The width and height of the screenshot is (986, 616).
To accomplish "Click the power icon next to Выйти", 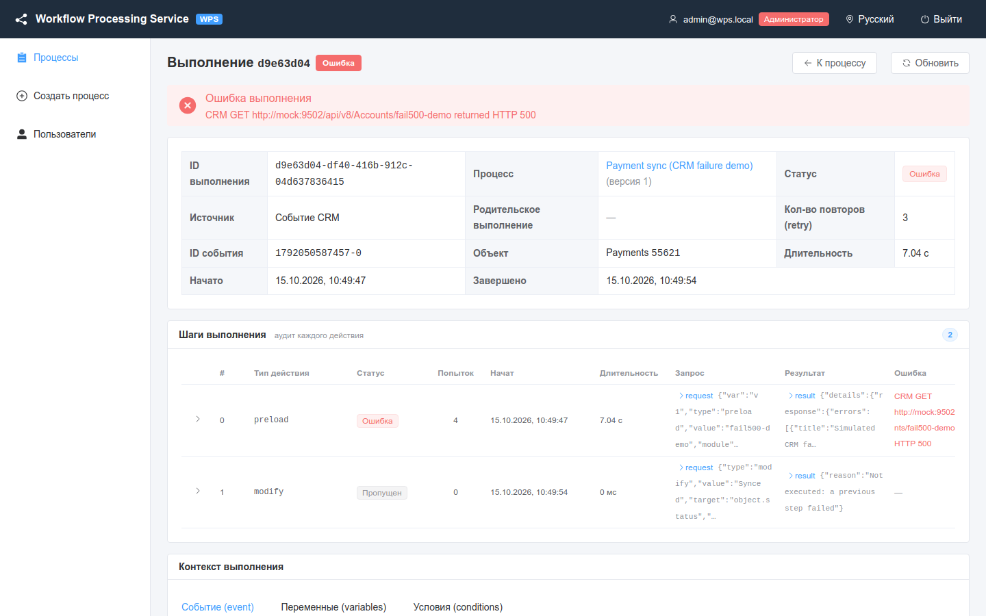I will [925, 19].
